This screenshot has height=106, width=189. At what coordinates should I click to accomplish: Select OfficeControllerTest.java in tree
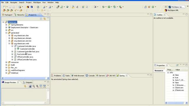pyautogui.click(x=27, y=59)
